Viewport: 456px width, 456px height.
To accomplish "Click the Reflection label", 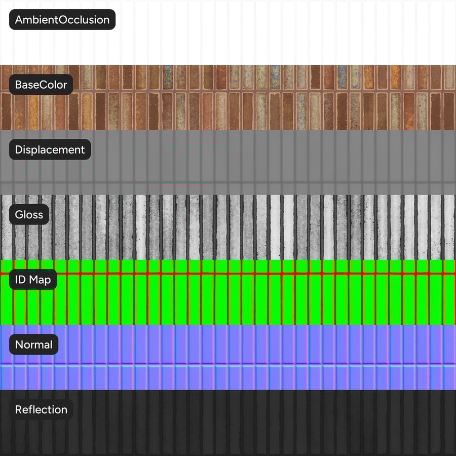I will pyautogui.click(x=41, y=409).
